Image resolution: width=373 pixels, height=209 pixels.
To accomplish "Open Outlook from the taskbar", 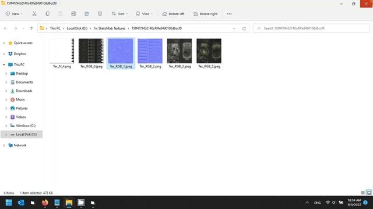I will (x=21, y=203).
